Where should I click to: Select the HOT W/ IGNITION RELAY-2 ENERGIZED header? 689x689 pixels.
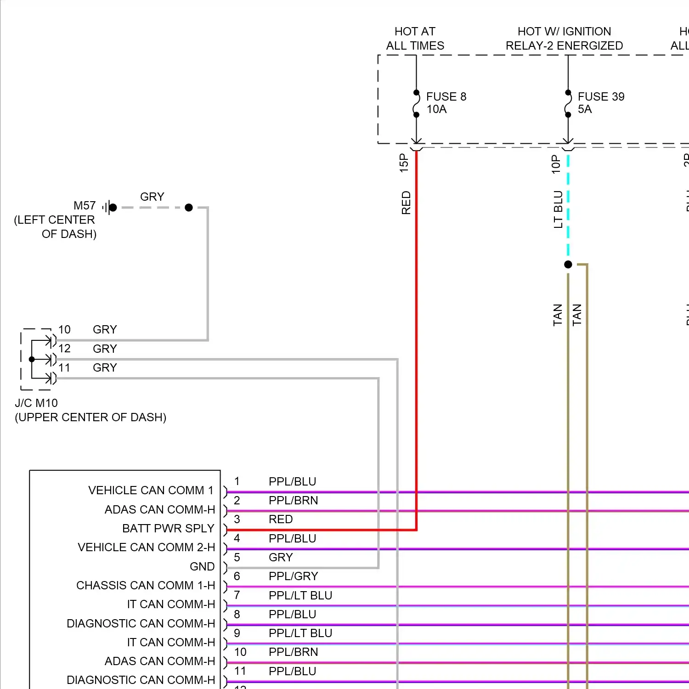(564, 39)
